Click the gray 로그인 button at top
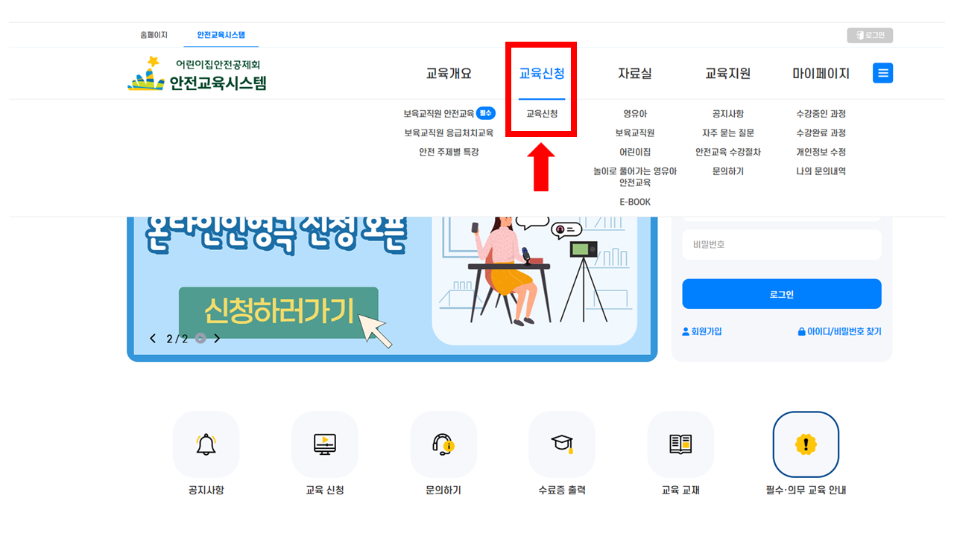This screenshot has height=536, width=954. coord(870,35)
